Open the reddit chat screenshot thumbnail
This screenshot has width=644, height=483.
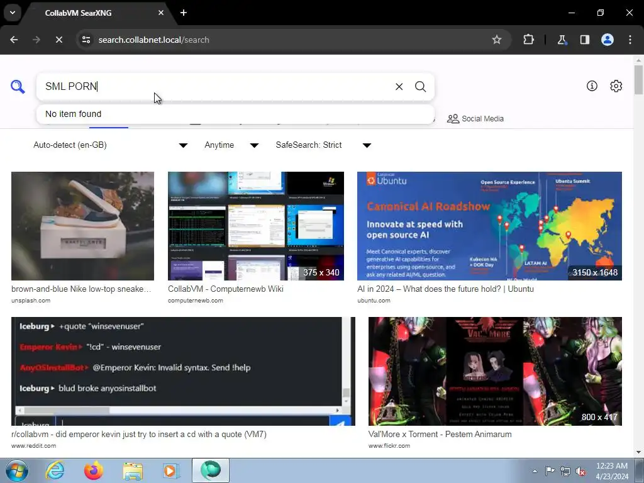183,371
